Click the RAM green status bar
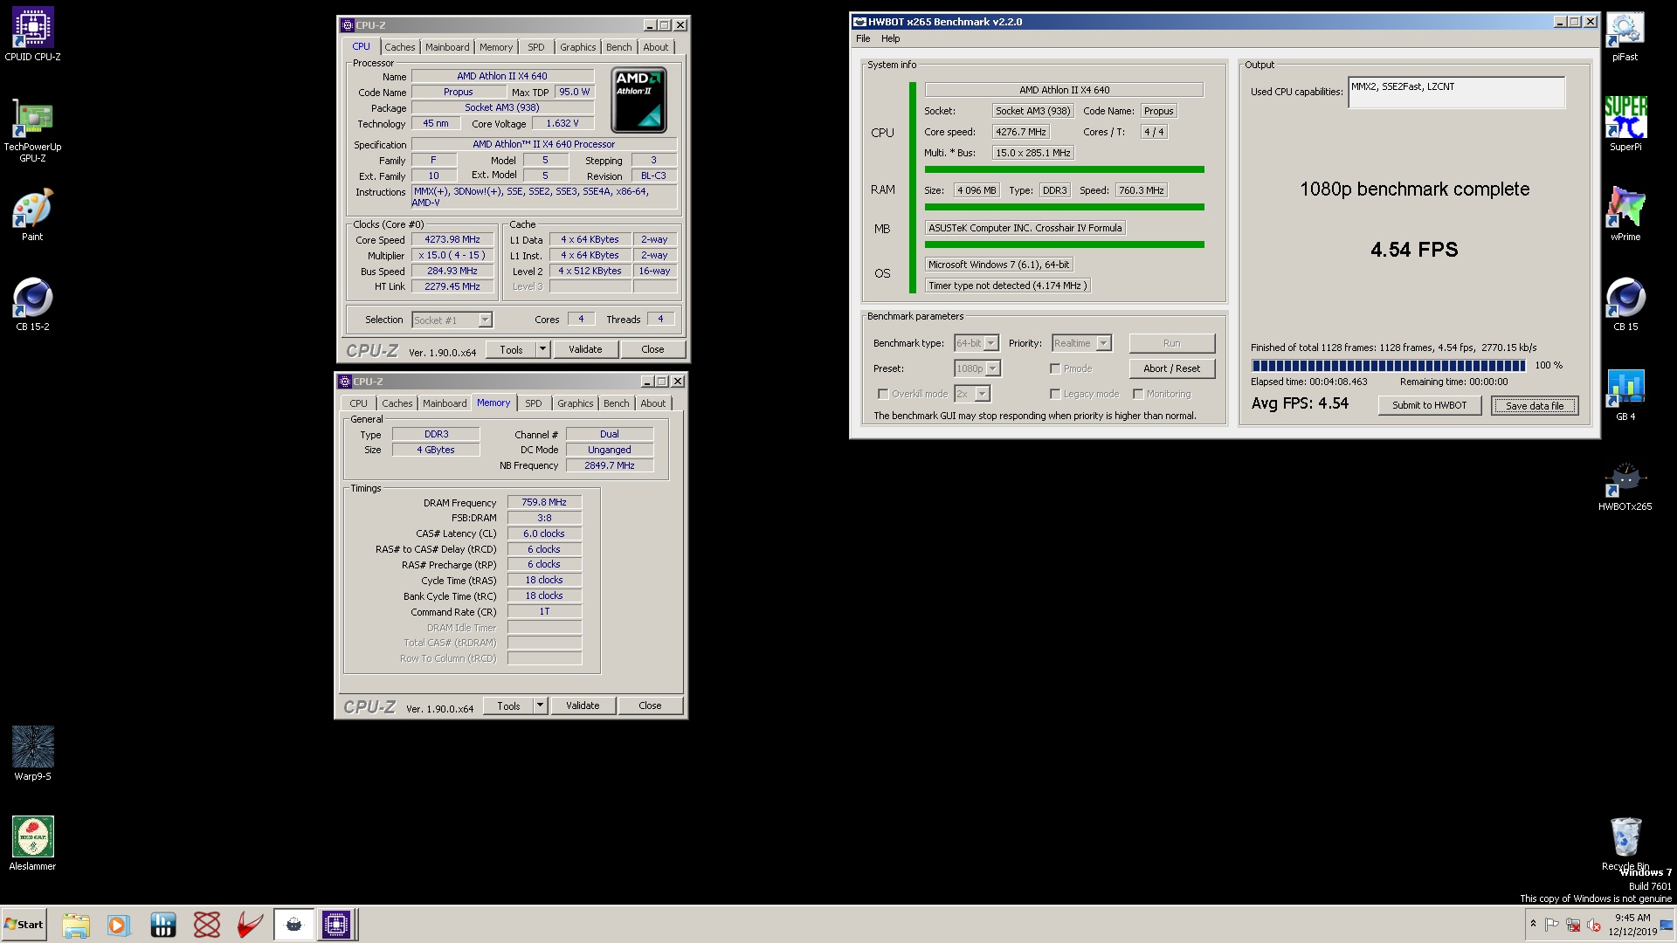This screenshot has height=943, width=1677. [x=1064, y=207]
